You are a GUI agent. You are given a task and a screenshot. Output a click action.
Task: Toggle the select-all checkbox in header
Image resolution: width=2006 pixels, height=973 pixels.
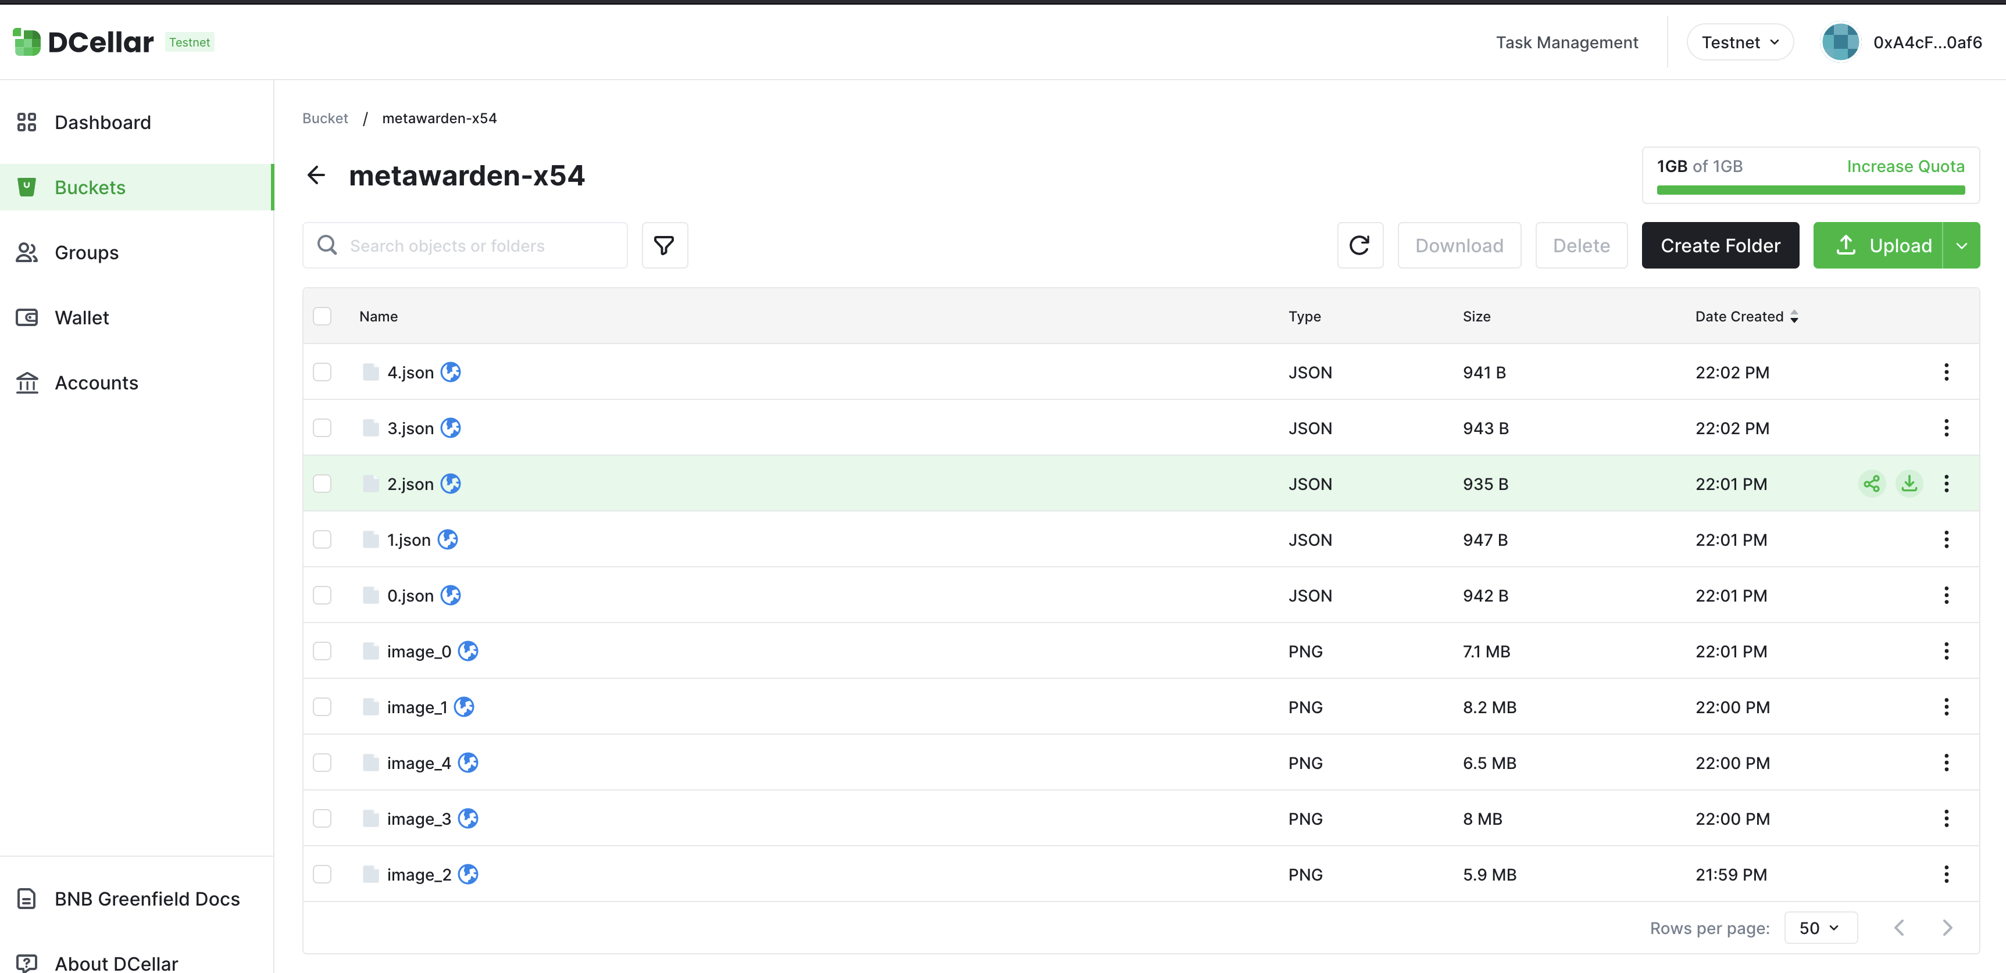coord(322,316)
